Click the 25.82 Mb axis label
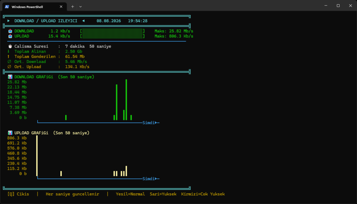This screenshot has width=357, height=204. coord(17,82)
